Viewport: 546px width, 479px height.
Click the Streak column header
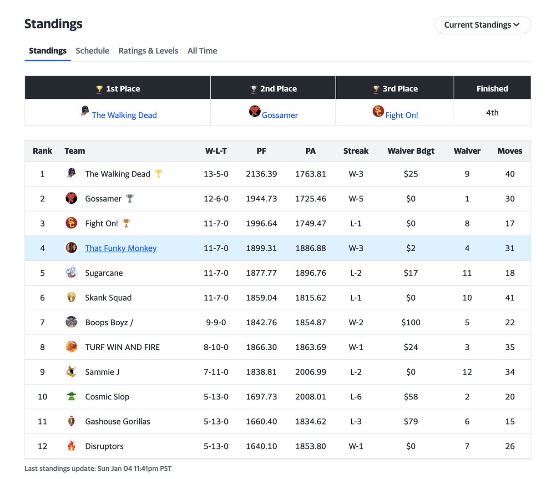[x=356, y=151]
